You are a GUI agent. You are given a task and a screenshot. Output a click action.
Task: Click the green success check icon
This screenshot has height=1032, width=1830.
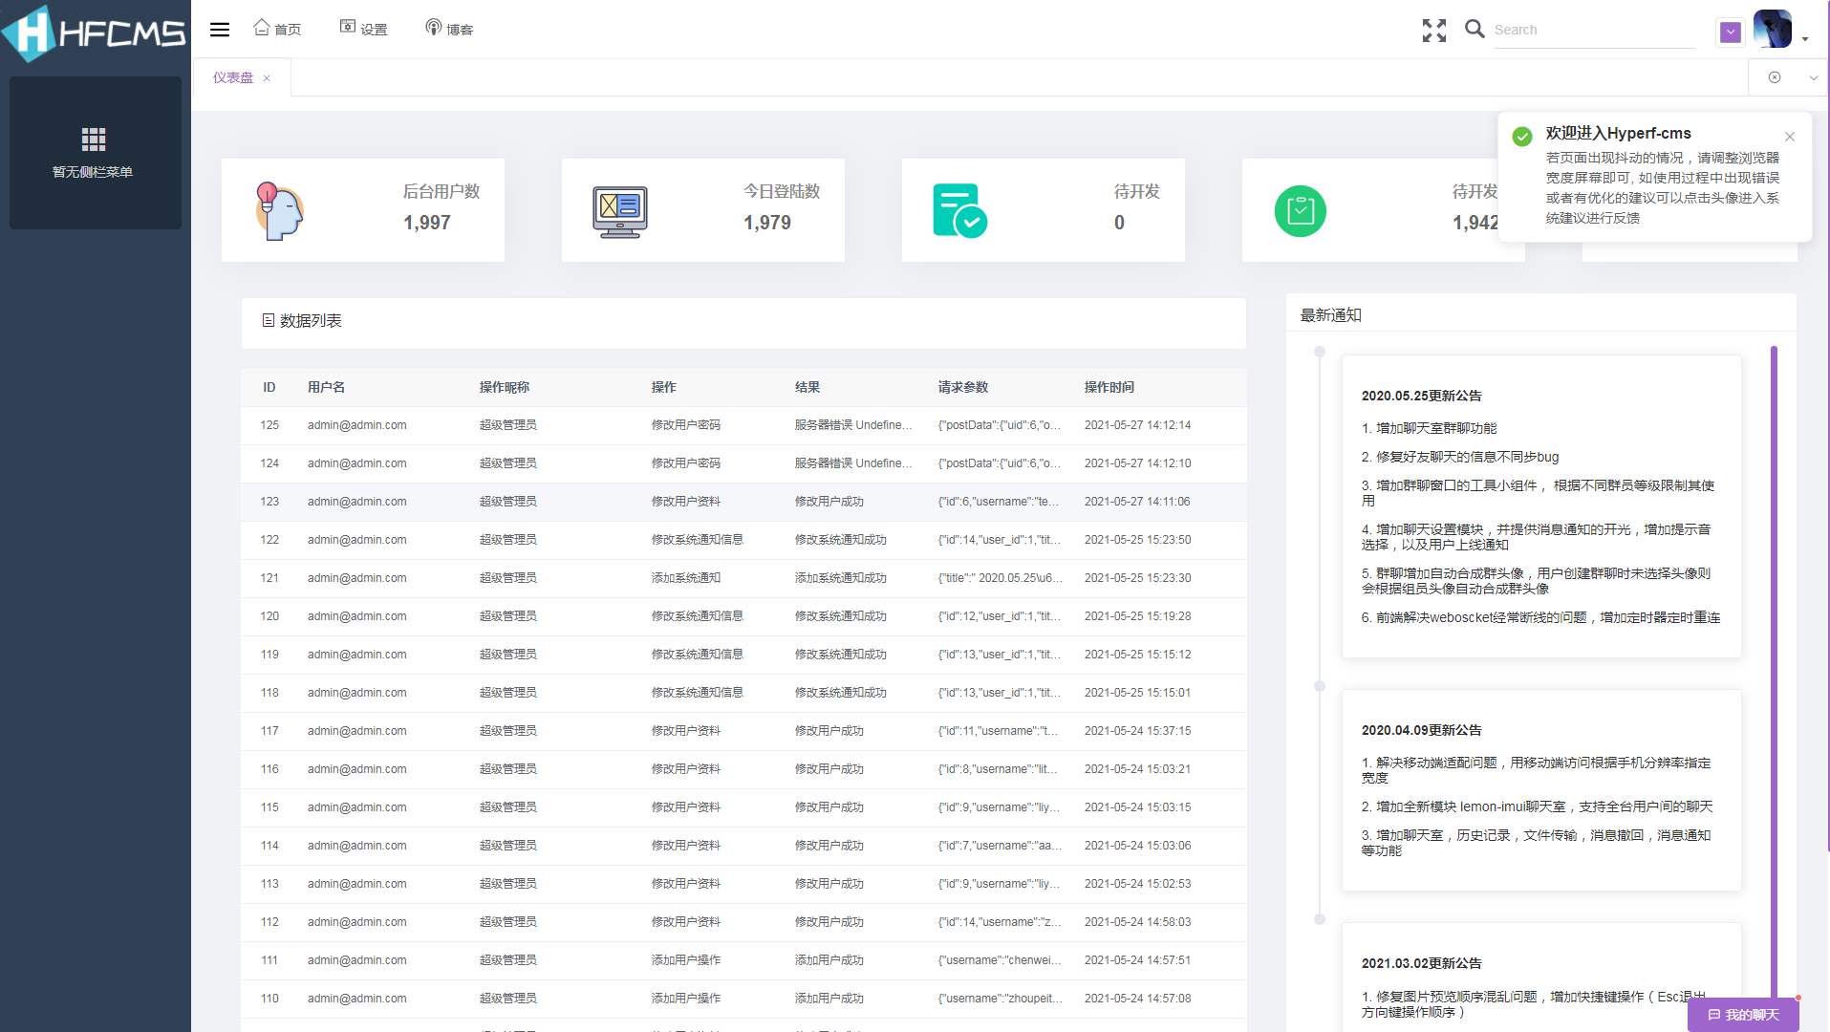coord(1522,136)
